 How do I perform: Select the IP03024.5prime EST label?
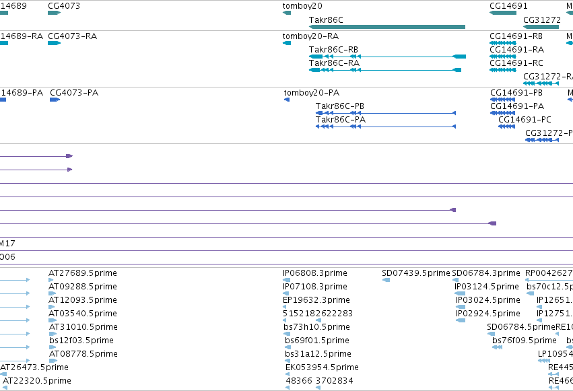pyautogui.click(x=488, y=300)
